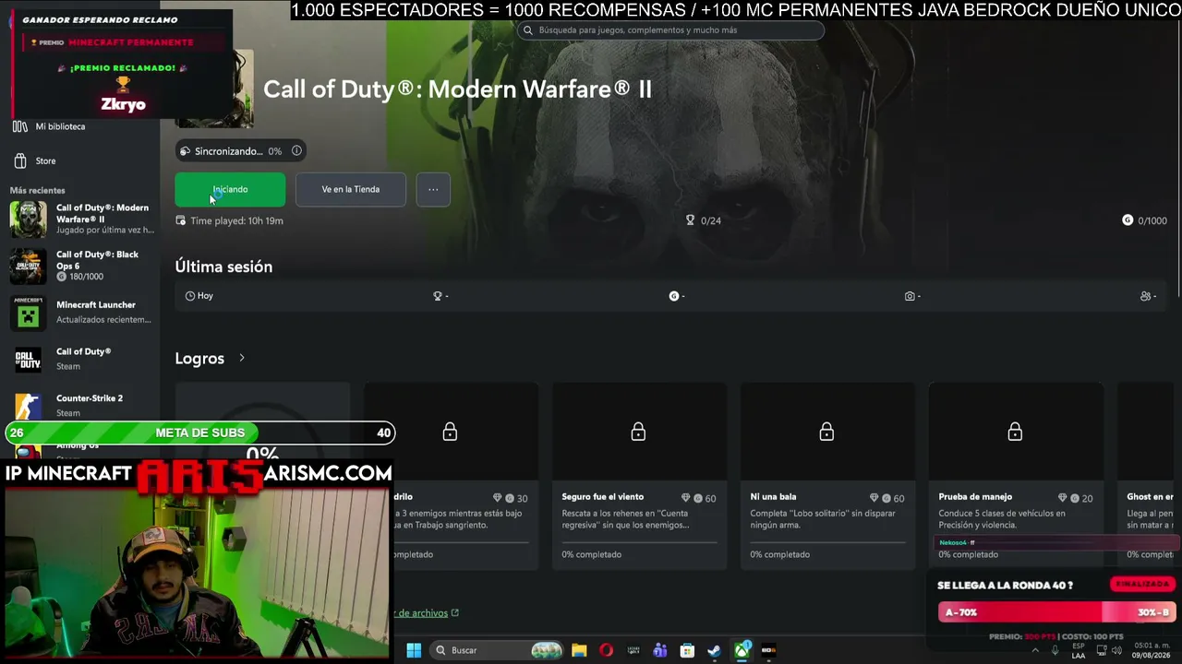Open Steam from the taskbar
The height and width of the screenshot is (664, 1182).
pyautogui.click(x=714, y=650)
